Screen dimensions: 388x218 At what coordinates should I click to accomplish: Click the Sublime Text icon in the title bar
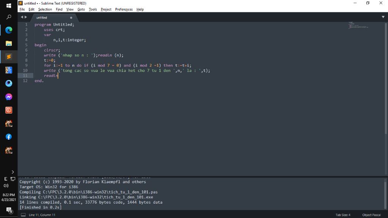(x=21, y=3)
